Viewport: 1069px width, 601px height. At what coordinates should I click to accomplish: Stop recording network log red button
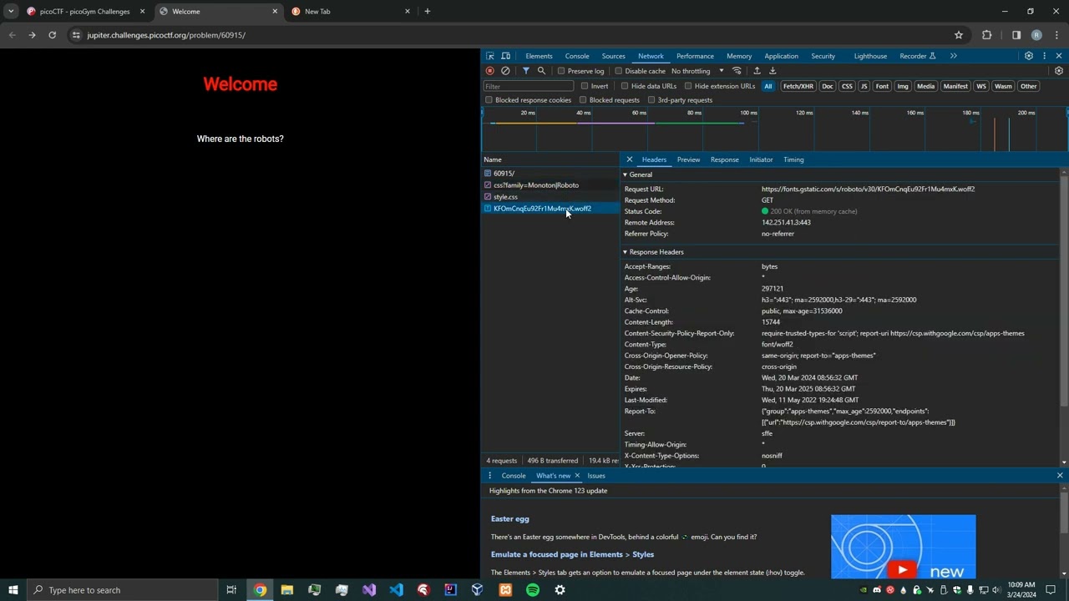coord(490,71)
